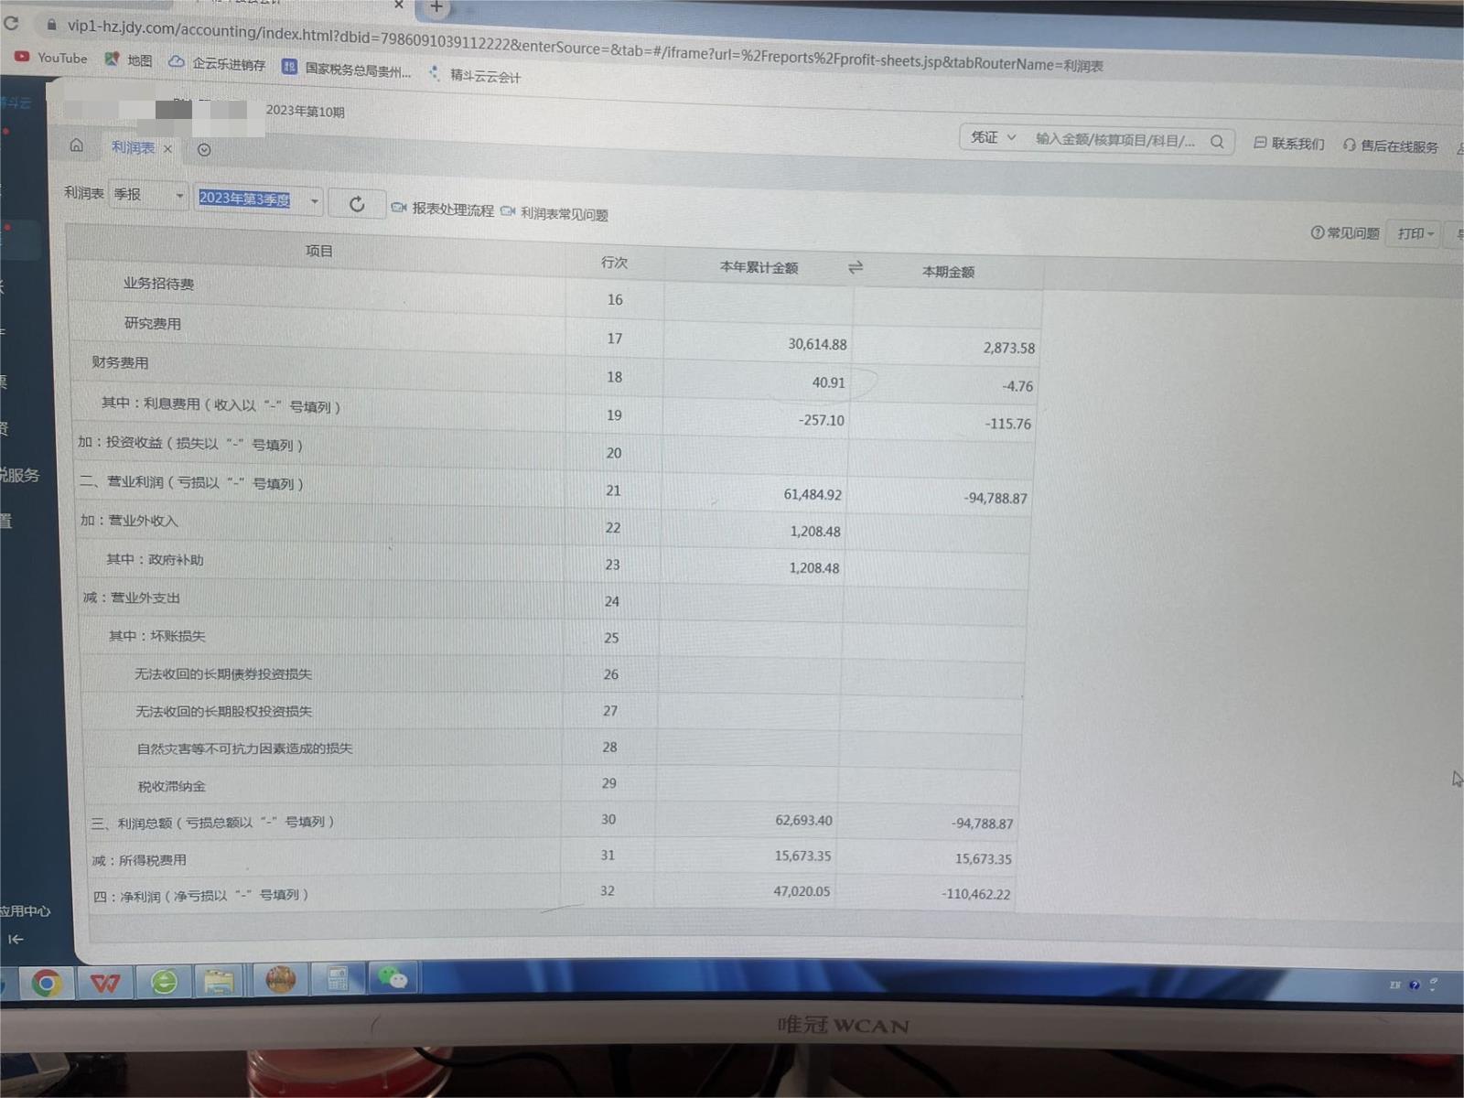Expand the 打印 print dropdown
This screenshot has height=1098, width=1464.
(x=1415, y=234)
